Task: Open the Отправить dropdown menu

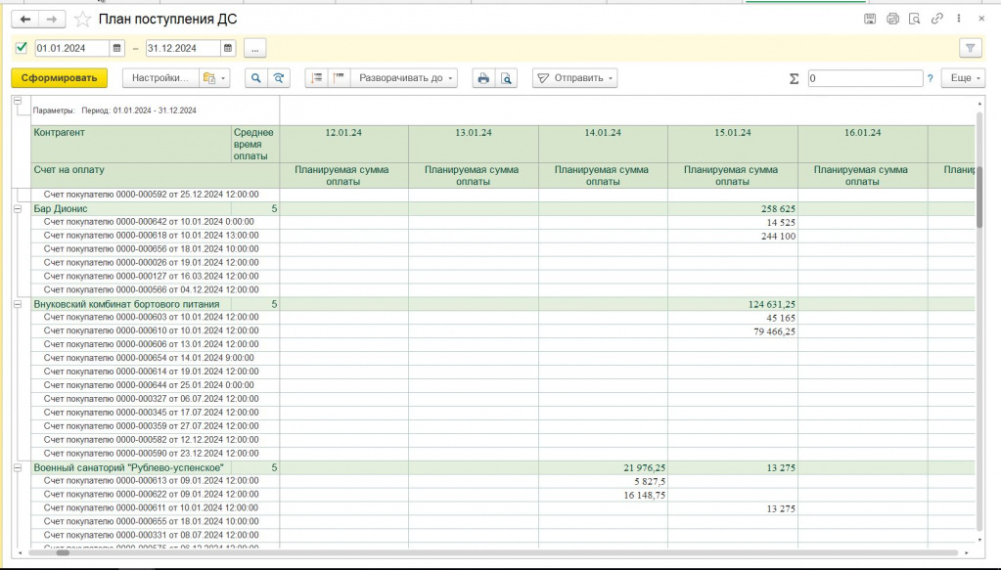Action: [x=575, y=78]
